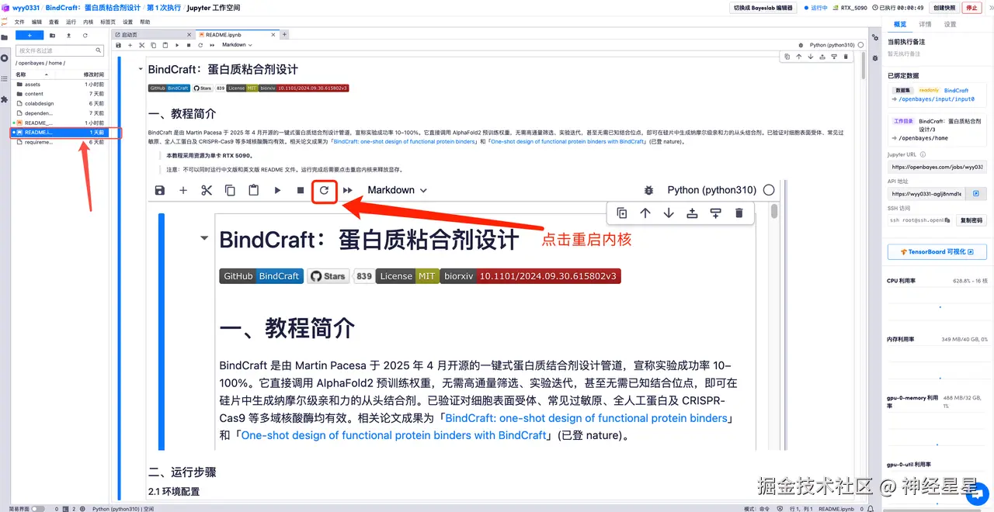The width and height of the screenshot is (994, 512).
Task: Run the selected cell from the top toolbar
Action: (x=177, y=45)
